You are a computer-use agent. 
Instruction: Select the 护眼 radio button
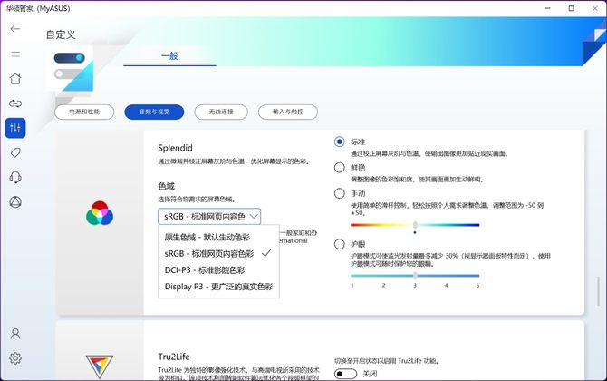tap(340, 244)
